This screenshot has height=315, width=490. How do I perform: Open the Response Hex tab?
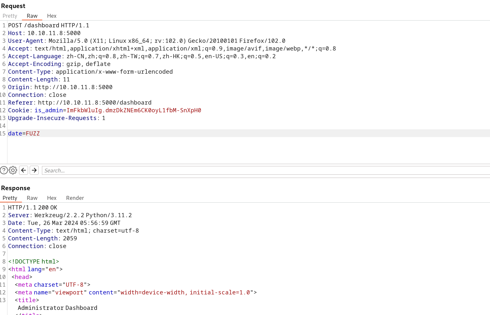tap(52, 198)
